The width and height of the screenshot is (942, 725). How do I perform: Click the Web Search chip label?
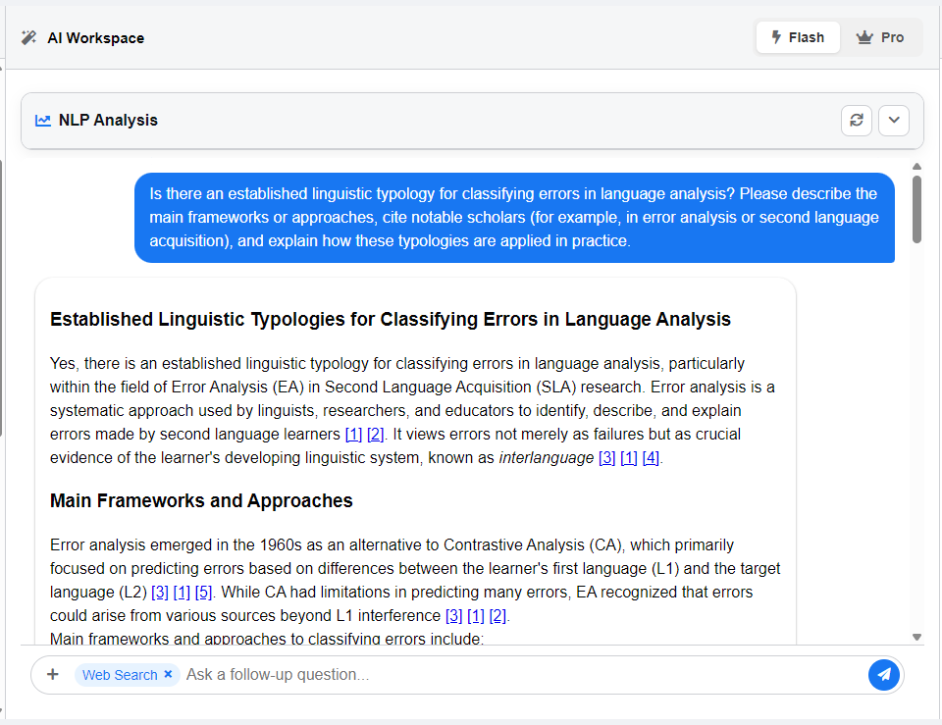click(x=119, y=675)
